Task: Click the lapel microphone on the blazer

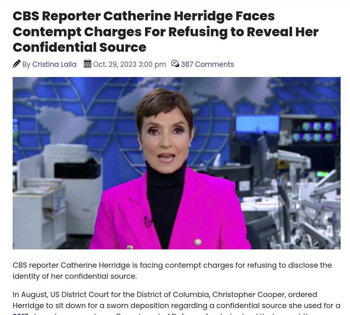Action: [148, 221]
